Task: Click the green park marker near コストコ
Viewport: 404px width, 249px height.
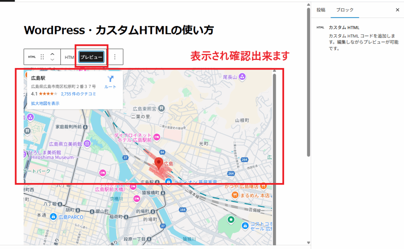Action: 231,220
